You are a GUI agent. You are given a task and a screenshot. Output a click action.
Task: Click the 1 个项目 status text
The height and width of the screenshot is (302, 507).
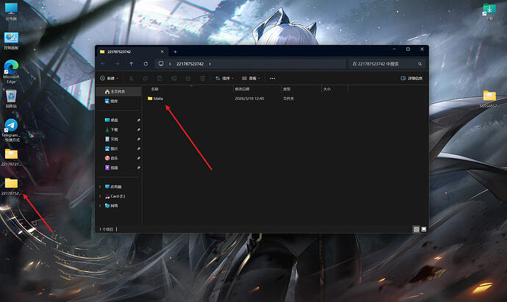click(107, 229)
